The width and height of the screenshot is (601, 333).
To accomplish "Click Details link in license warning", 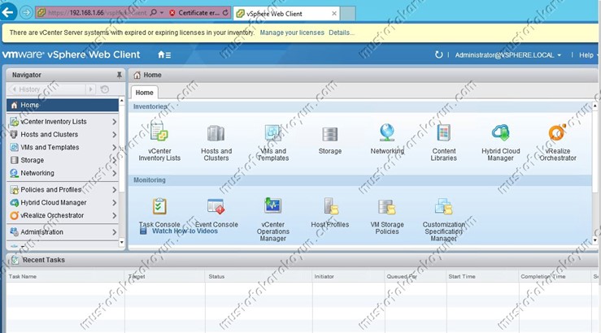I will click(341, 32).
